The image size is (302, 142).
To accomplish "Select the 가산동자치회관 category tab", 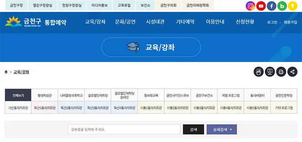I will 18,107.
